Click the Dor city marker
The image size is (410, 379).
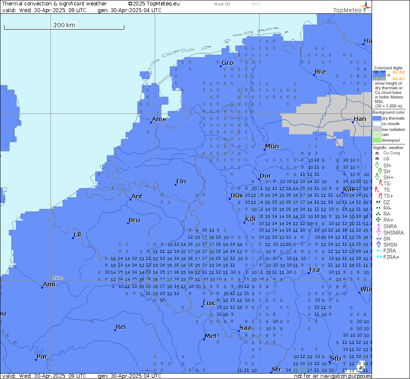259,179
